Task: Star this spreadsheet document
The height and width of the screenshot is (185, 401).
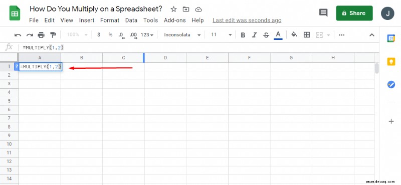Action: 173,9
